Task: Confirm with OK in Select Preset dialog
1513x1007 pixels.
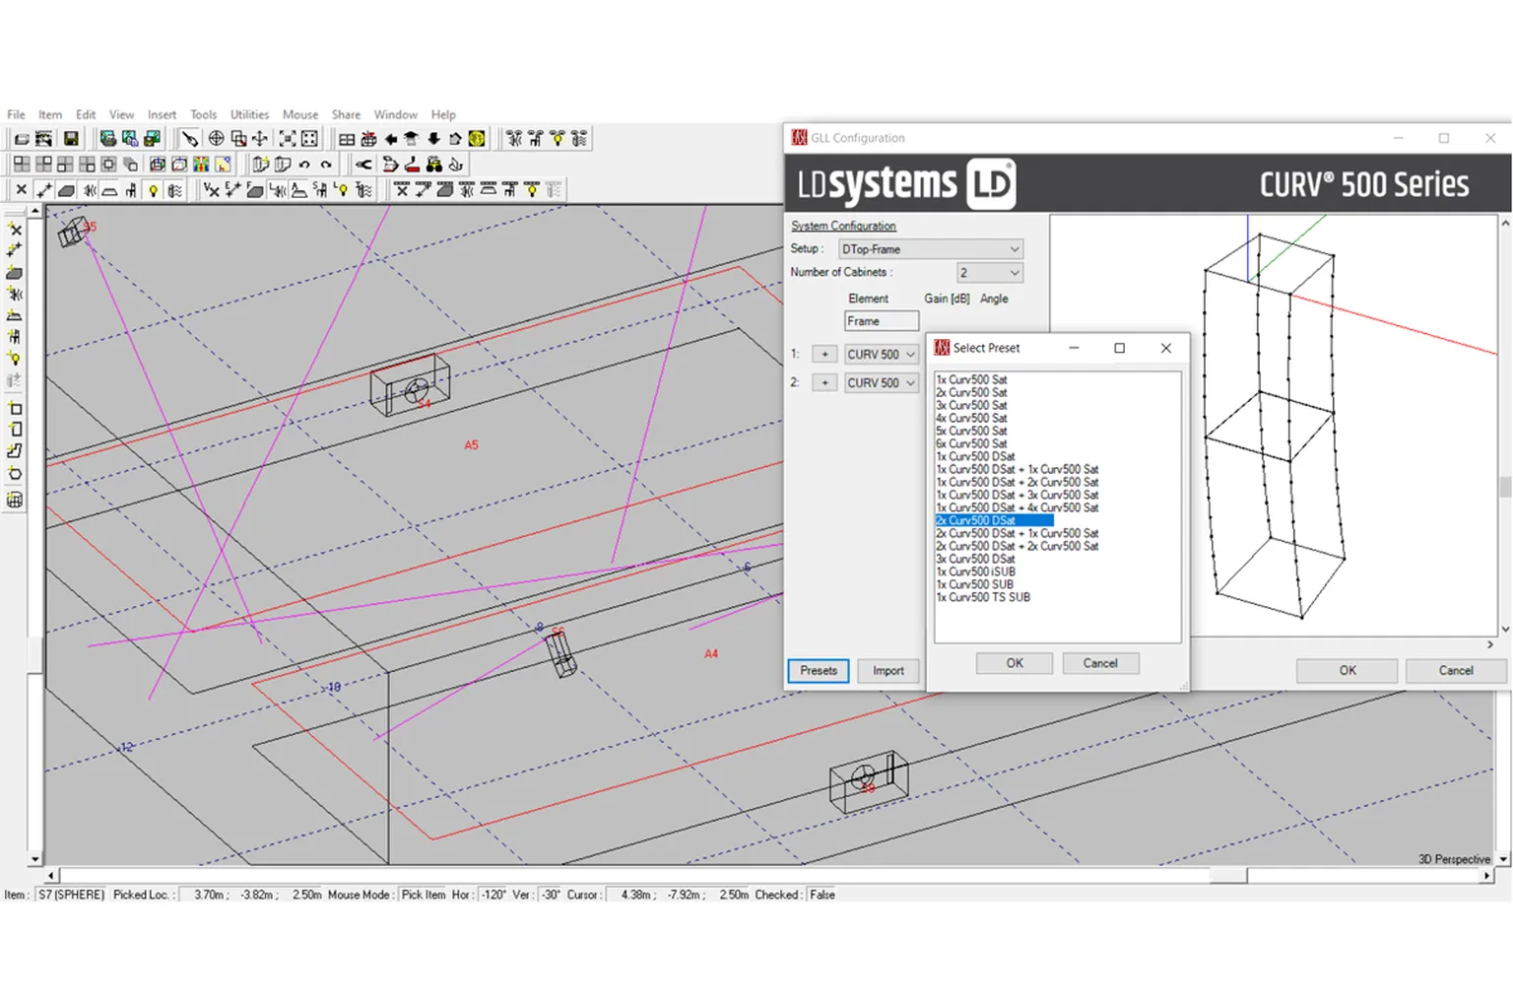Action: (x=1015, y=664)
